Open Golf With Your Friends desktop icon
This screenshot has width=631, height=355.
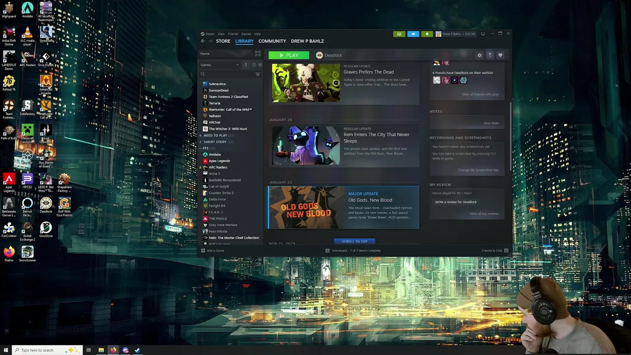(x=64, y=207)
